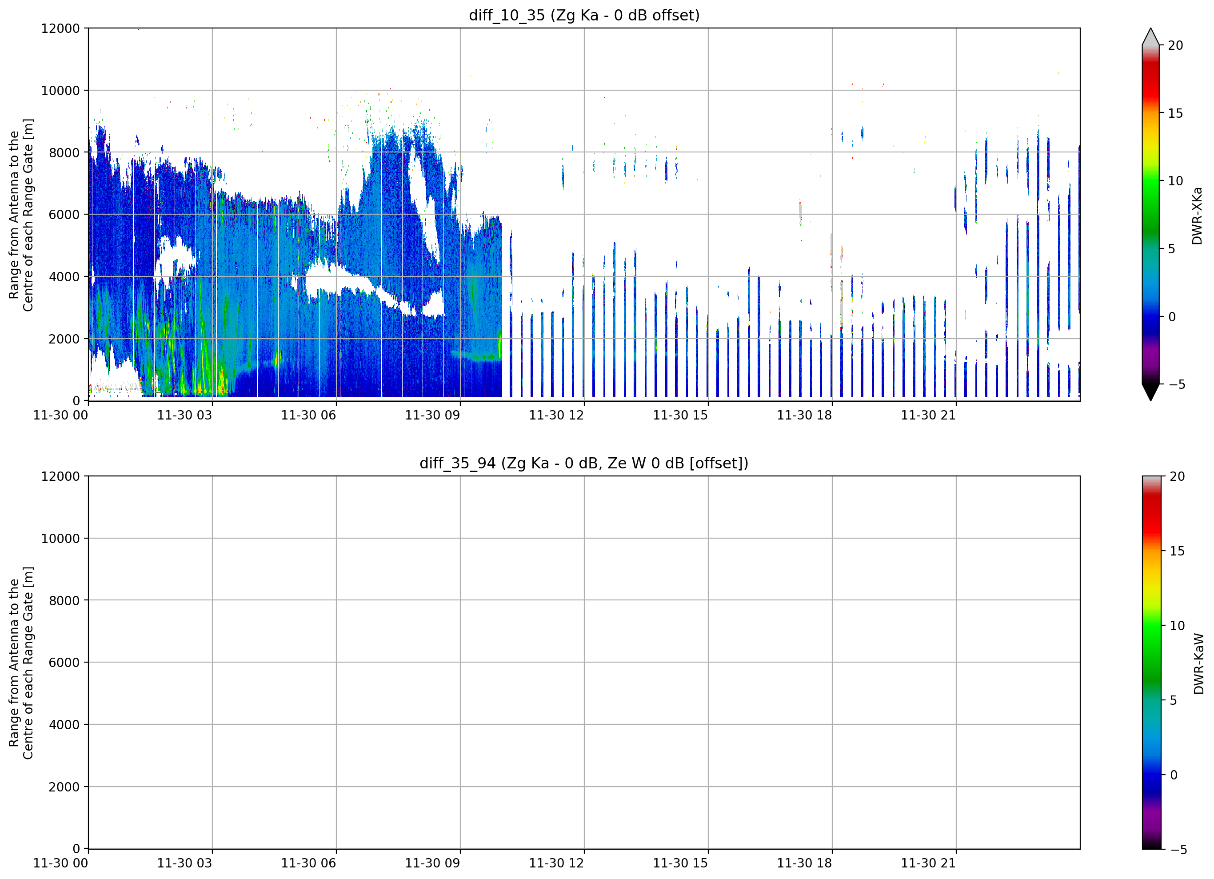The height and width of the screenshot is (879, 1214).
Task: Click the 2000 tick label on the top plot
Action: coord(64,339)
